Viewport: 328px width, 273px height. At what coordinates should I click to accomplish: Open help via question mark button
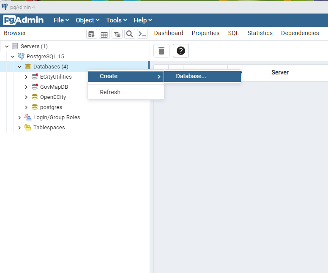click(181, 51)
